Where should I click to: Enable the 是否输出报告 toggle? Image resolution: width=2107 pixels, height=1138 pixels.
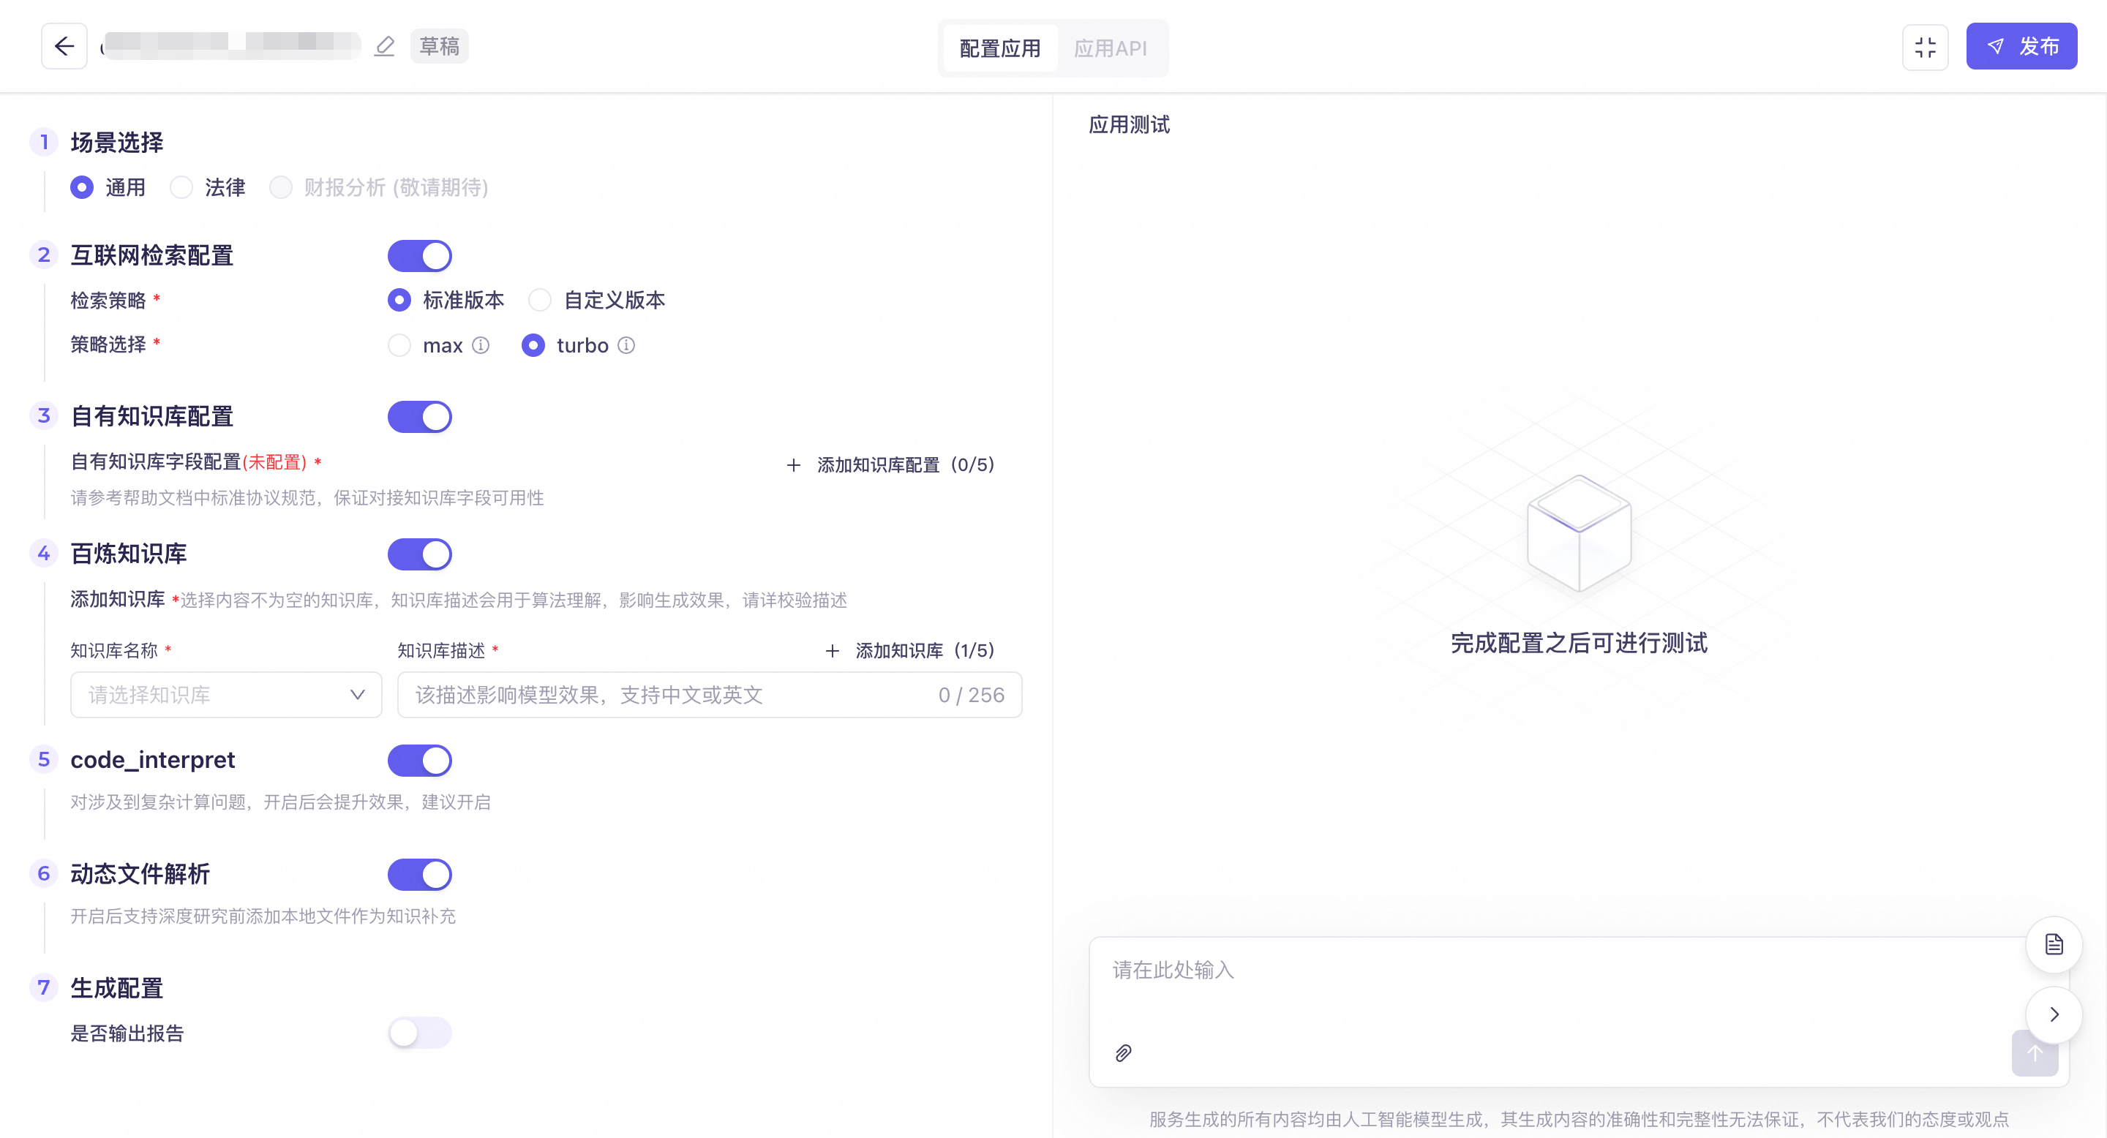tap(420, 1033)
